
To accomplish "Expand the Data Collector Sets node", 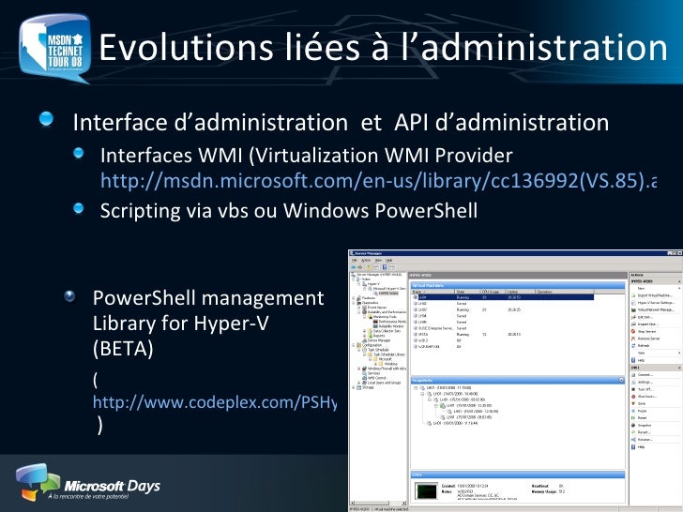I will click(364, 331).
